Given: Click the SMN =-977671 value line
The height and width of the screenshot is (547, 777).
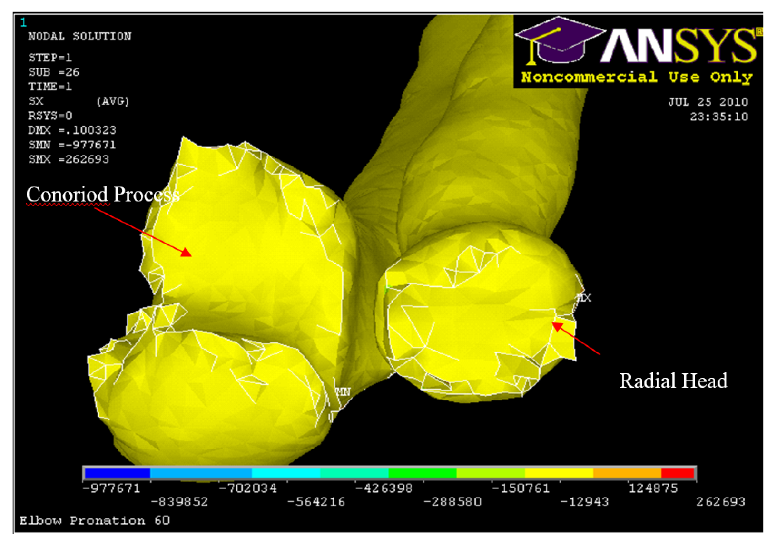Looking at the screenshot, I should (x=72, y=145).
